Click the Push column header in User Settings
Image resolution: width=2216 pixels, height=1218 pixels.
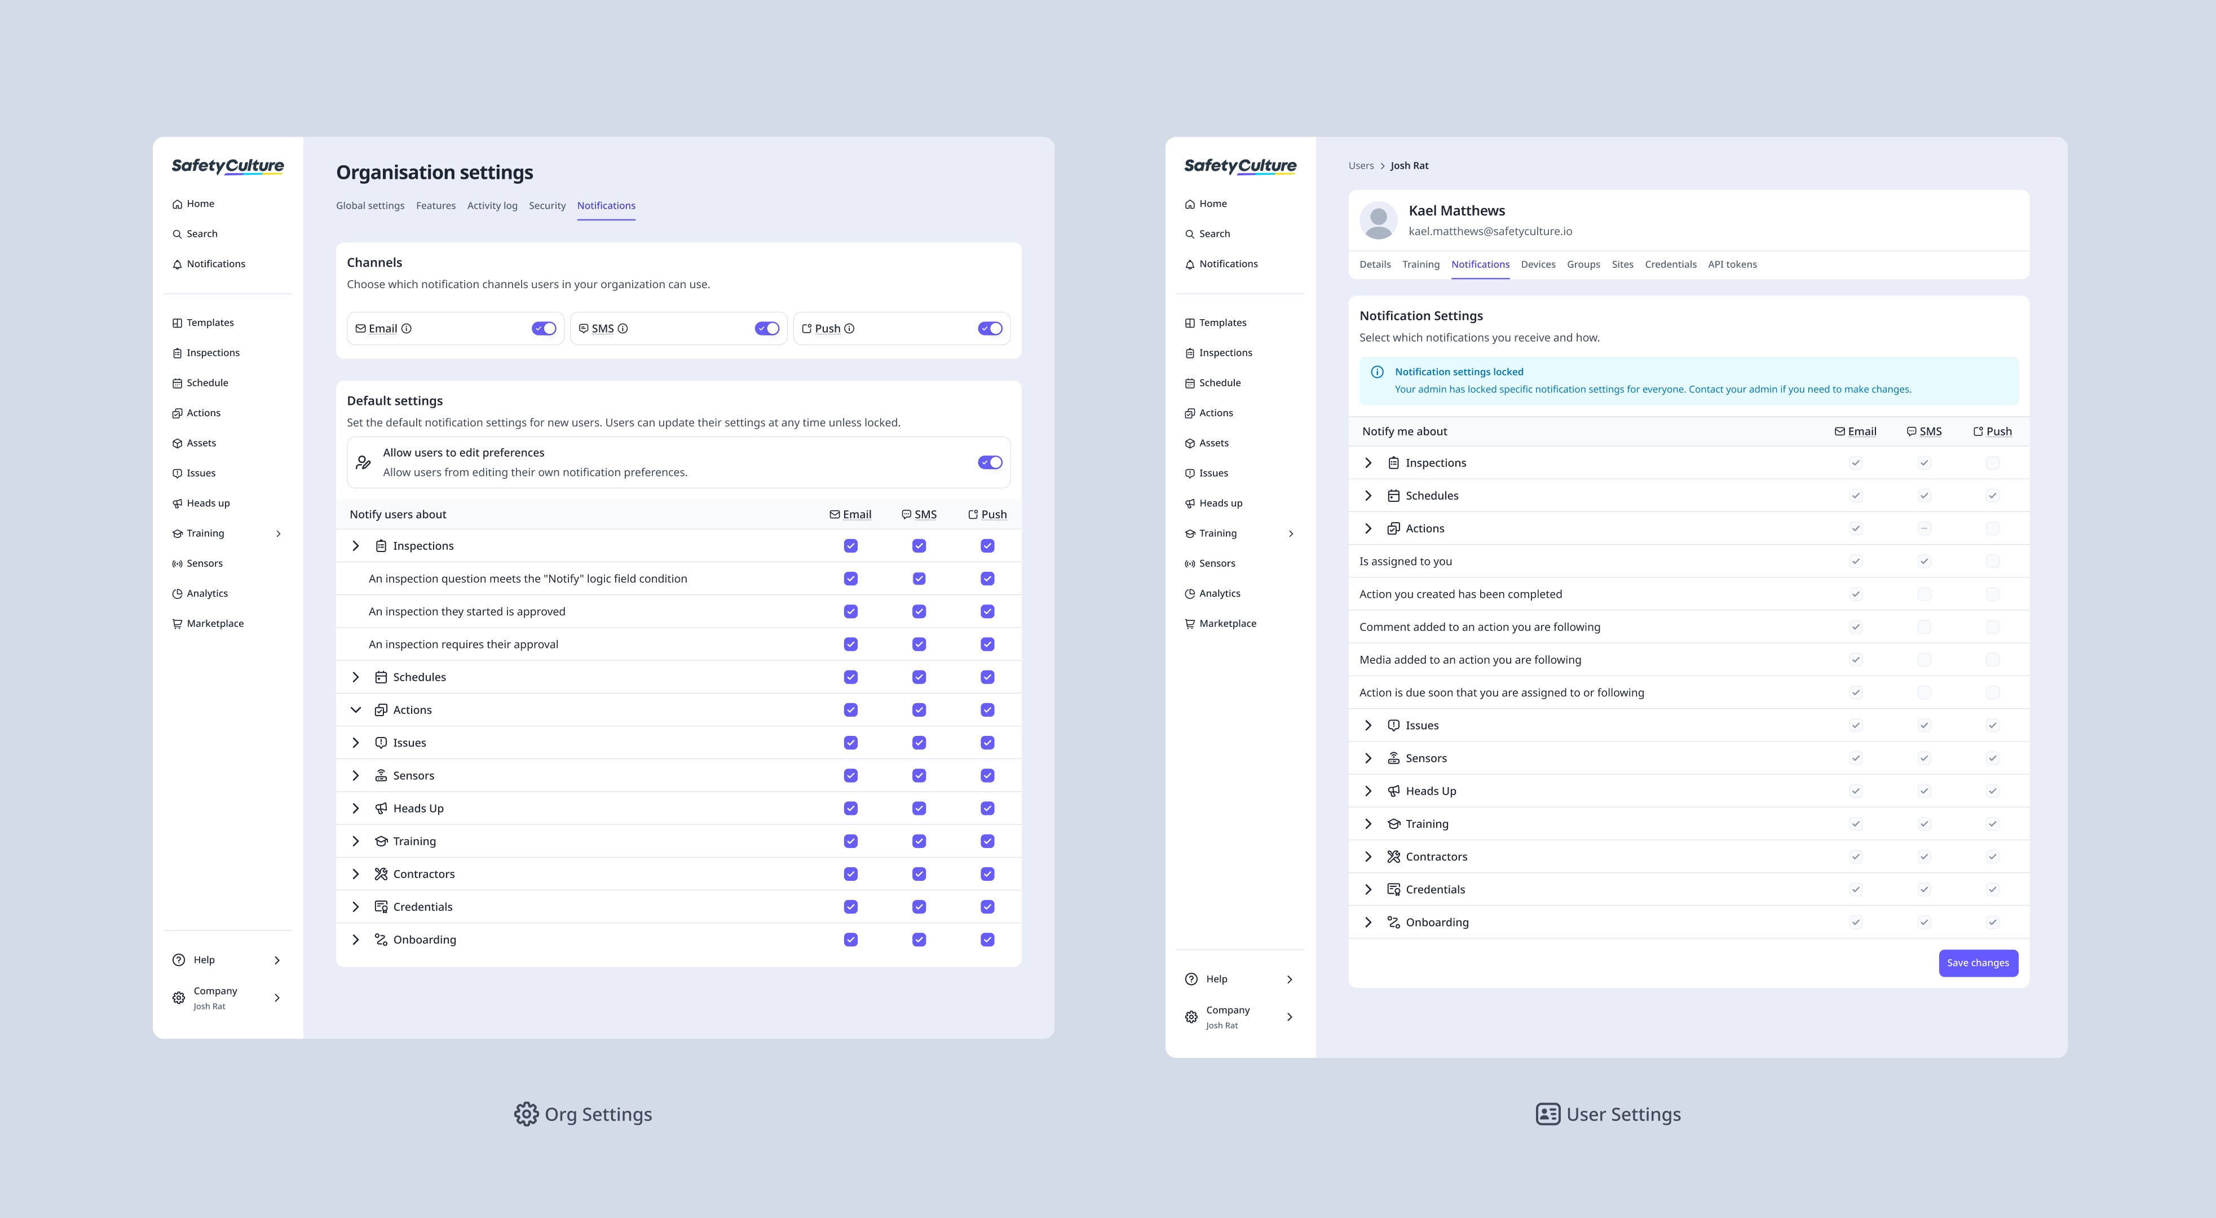(x=1992, y=432)
